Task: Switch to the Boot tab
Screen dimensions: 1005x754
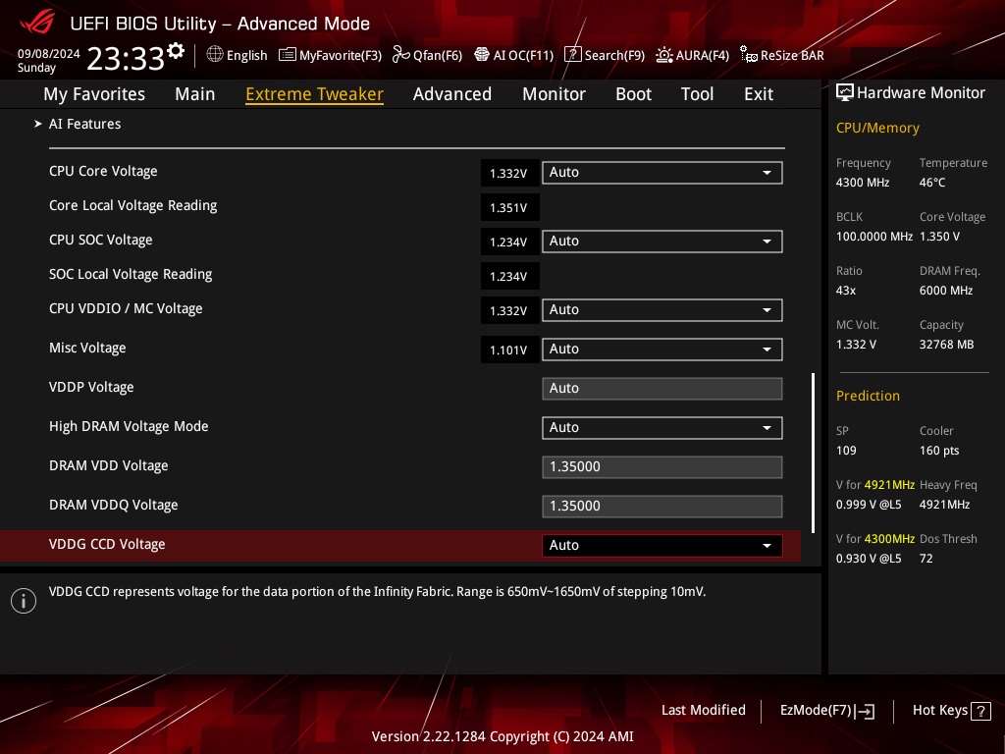Action: point(633,94)
